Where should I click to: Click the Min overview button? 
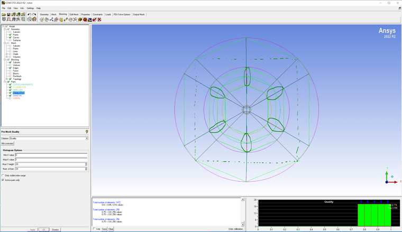click(x=7, y=143)
